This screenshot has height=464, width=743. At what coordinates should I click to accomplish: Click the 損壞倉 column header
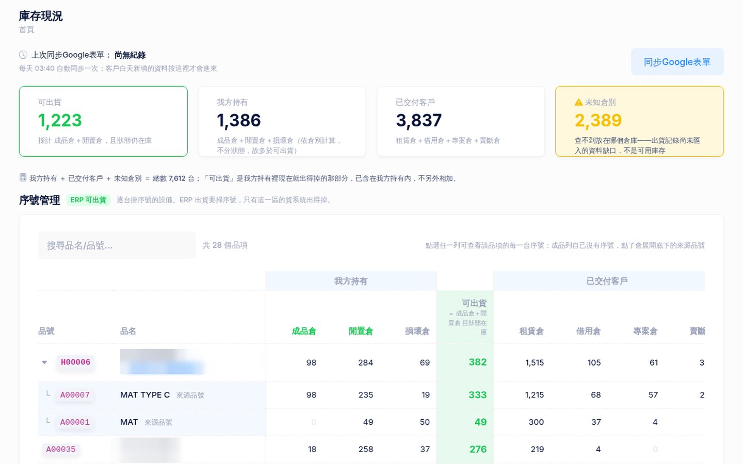tap(417, 331)
